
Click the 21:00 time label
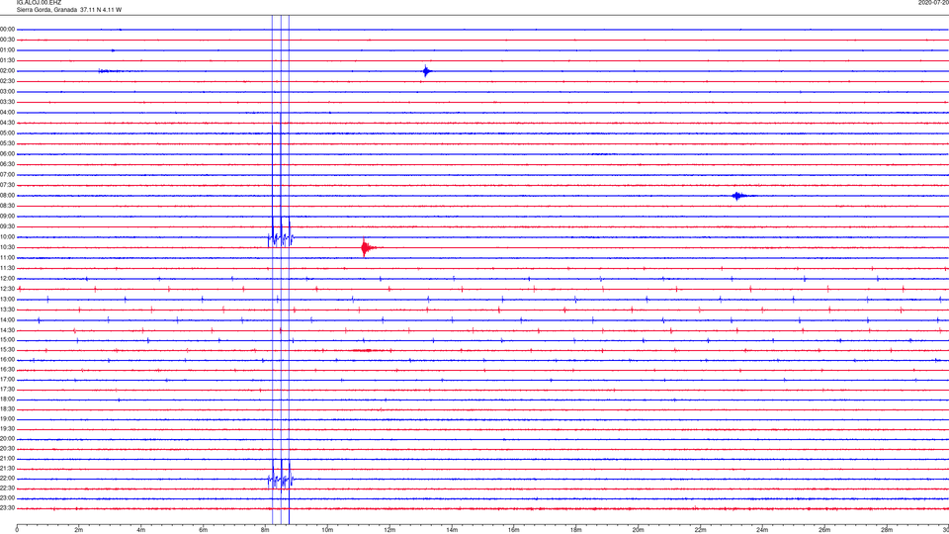(8, 458)
